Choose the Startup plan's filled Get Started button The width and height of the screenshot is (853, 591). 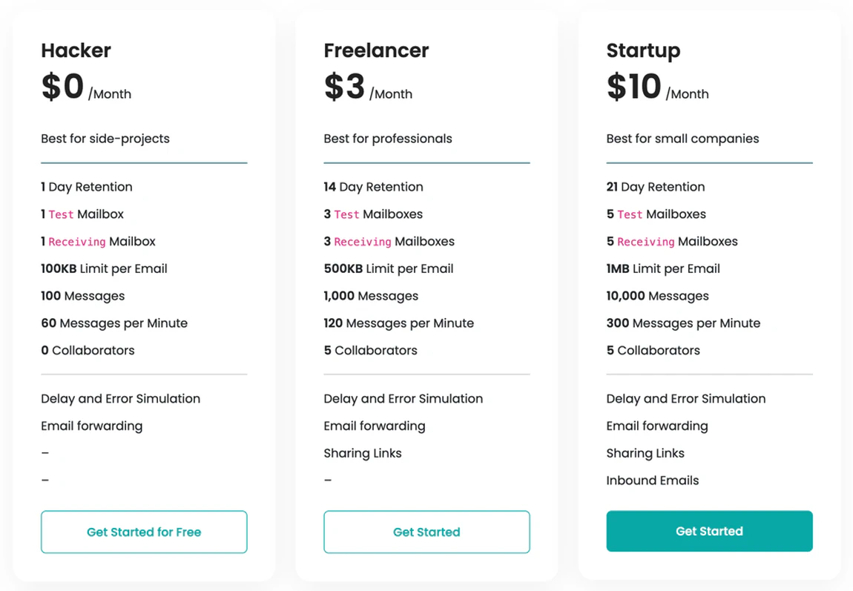(709, 531)
